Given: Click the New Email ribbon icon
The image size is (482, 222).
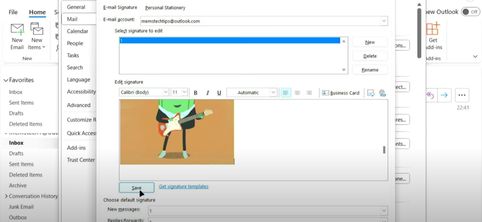Looking at the screenshot, I should pos(17,37).
